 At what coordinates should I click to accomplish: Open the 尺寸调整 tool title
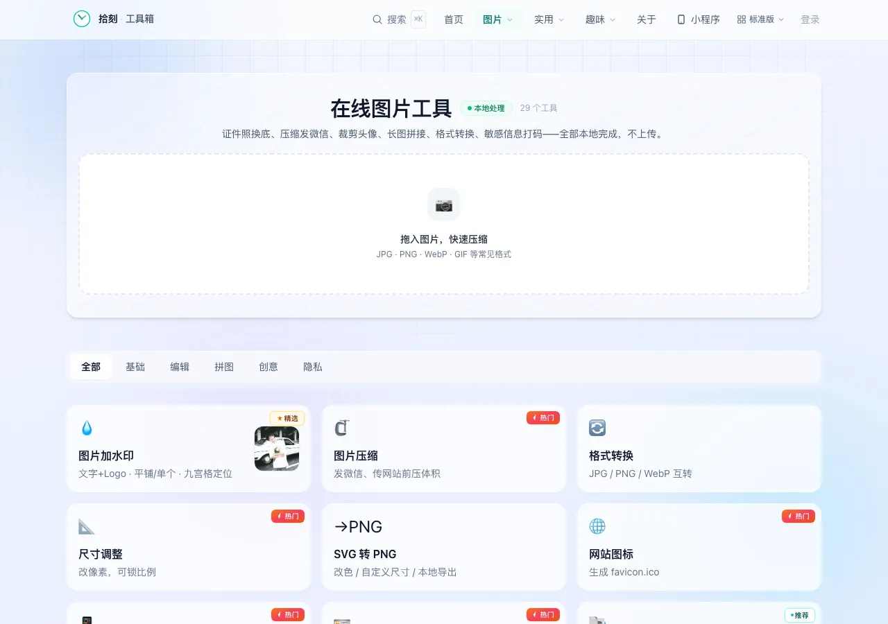[101, 554]
